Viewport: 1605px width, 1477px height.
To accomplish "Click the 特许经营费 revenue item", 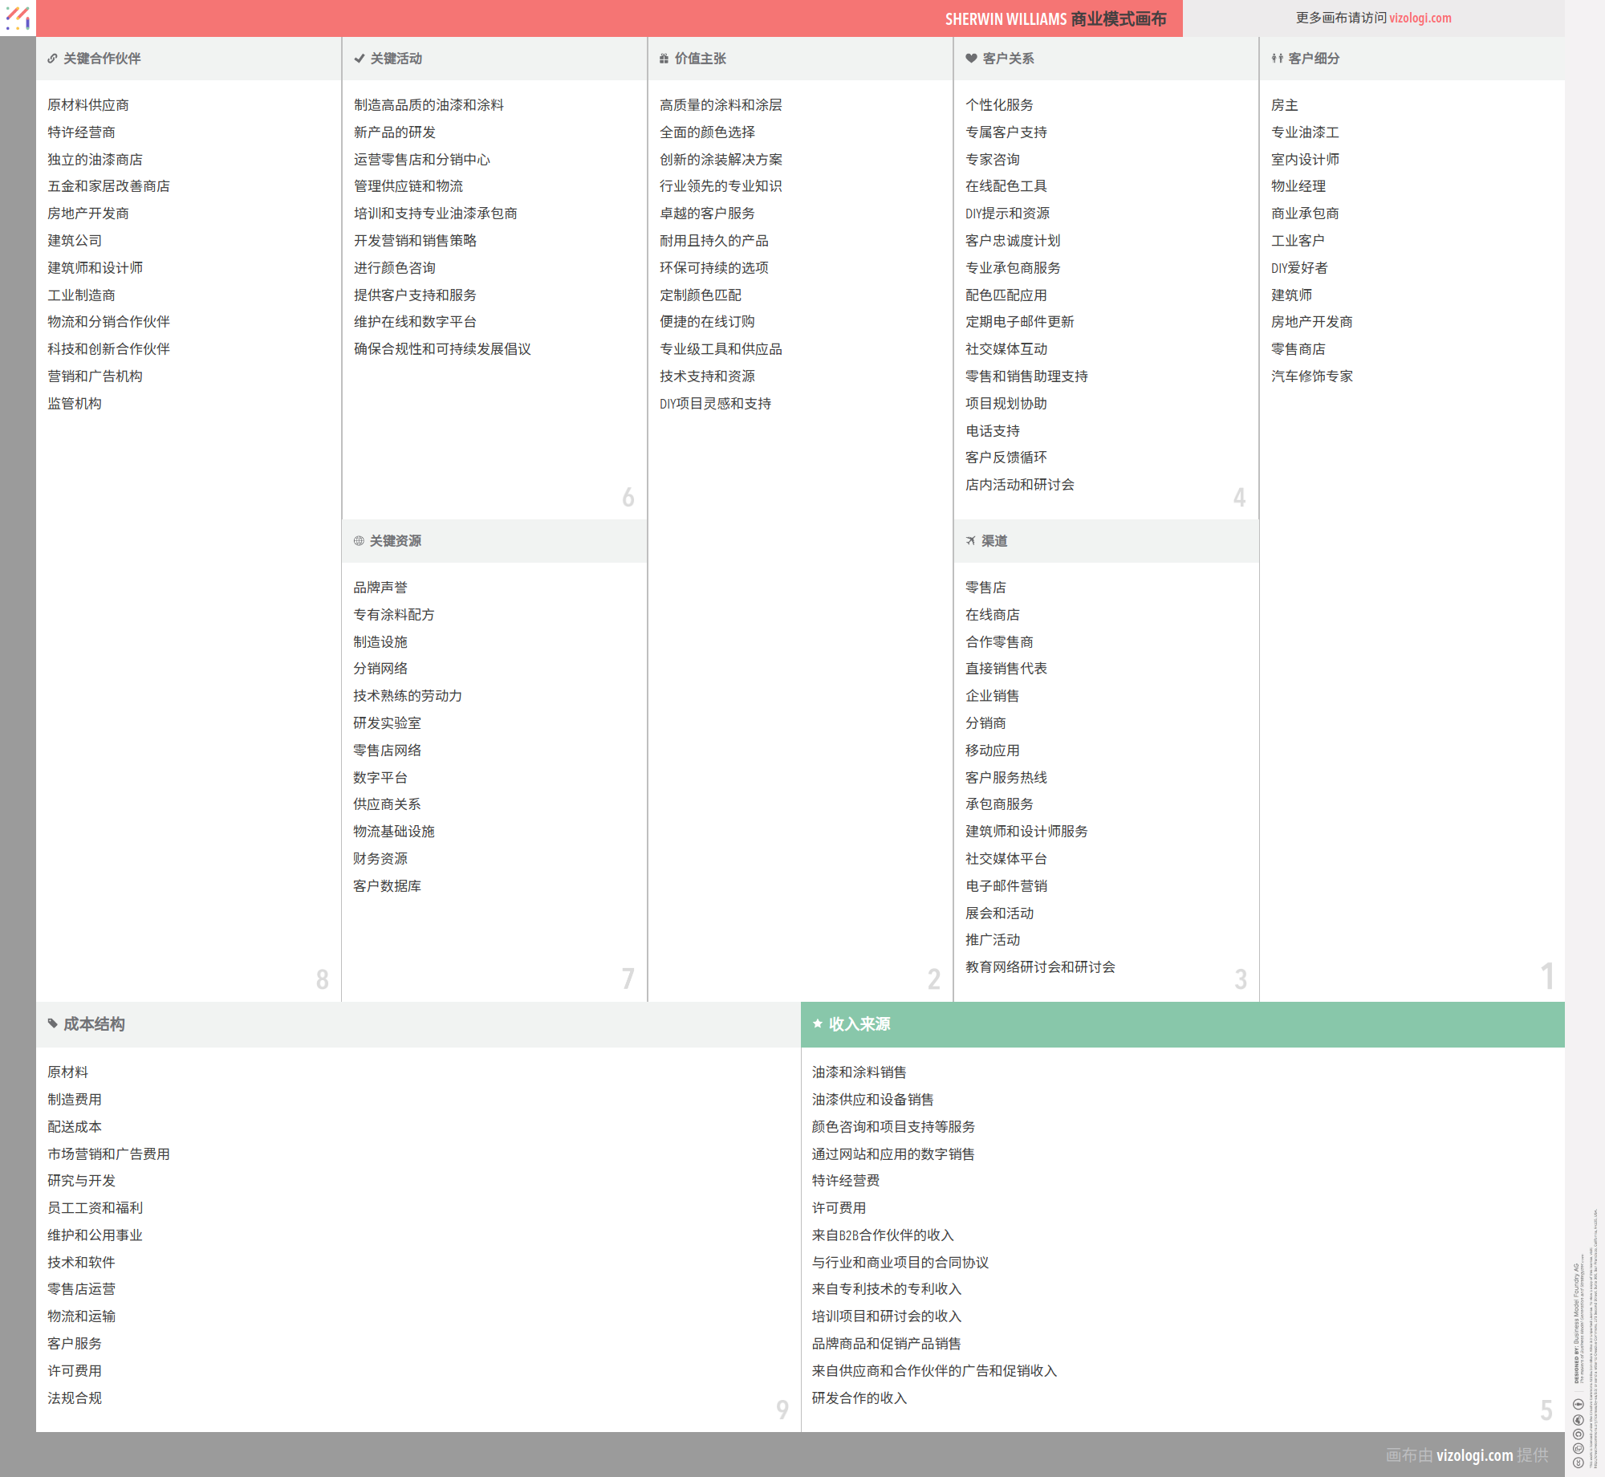I will pyautogui.click(x=845, y=1181).
